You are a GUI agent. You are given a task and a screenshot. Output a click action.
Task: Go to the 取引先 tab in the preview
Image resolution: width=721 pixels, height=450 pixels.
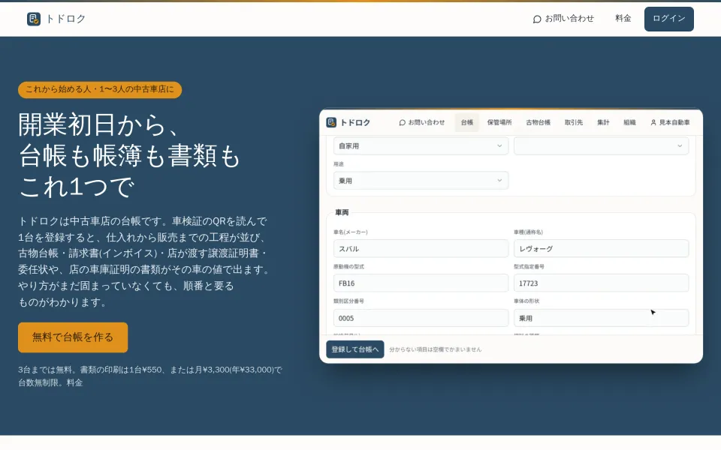pyautogui.click(x=573, y=122)
